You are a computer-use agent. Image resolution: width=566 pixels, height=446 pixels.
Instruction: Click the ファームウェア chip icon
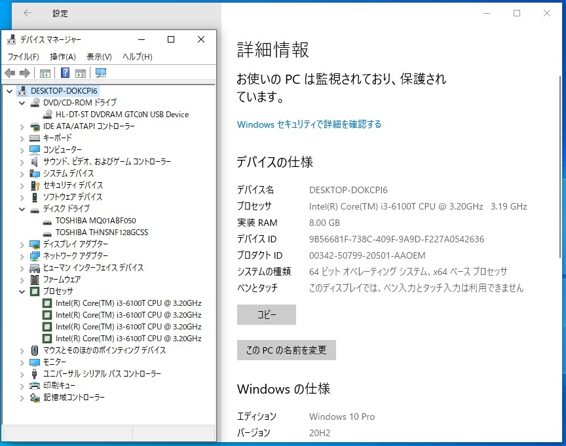(35, 280)
